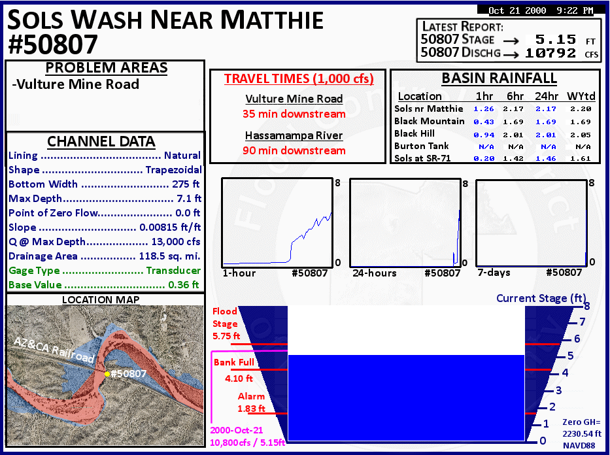The height and width of the screenshot is (455, 610).
Task: Click the 6hr column header
Action: 515,96
